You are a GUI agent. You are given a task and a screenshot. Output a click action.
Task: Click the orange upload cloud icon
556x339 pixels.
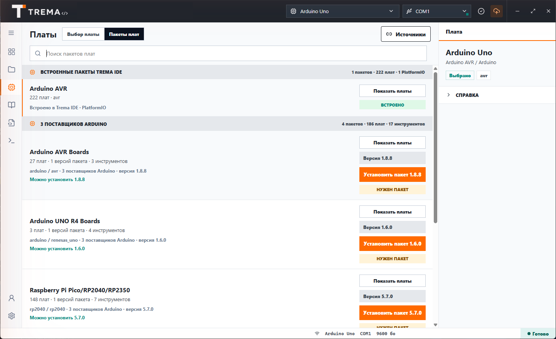point(497,11)
